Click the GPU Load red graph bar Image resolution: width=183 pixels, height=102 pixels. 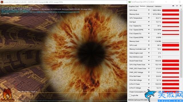pos(170,45)
